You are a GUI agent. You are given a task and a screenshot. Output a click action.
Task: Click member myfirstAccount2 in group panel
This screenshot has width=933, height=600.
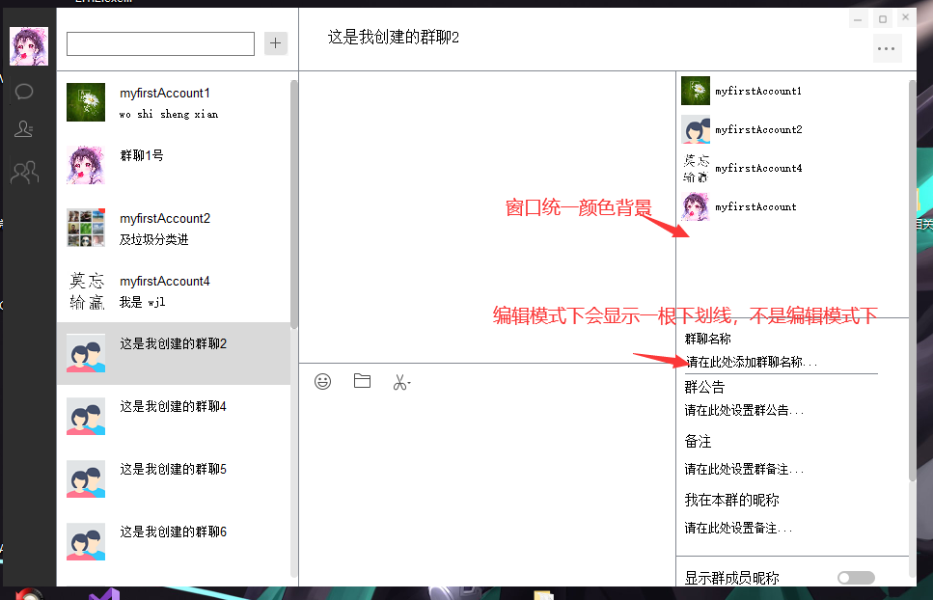pos(792,129)
